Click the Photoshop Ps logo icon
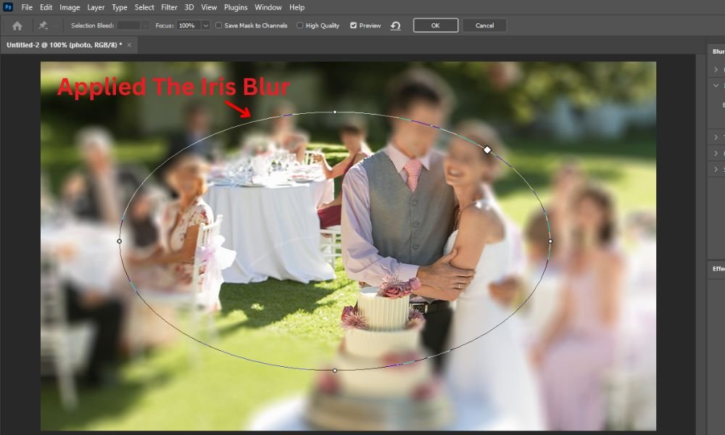 coord(8,7)
